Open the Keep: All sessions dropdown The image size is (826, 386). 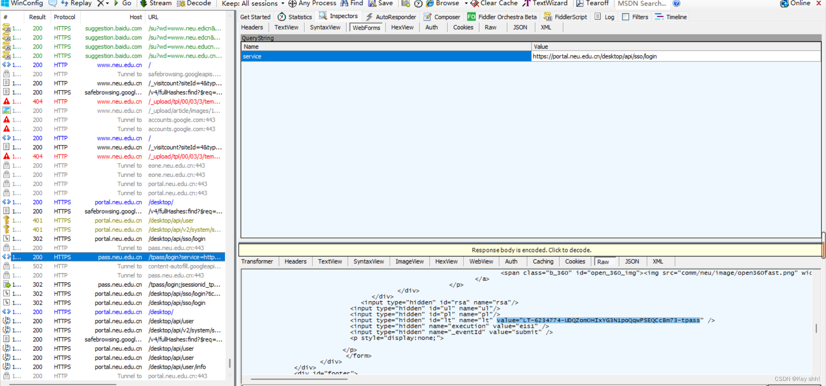253,3
